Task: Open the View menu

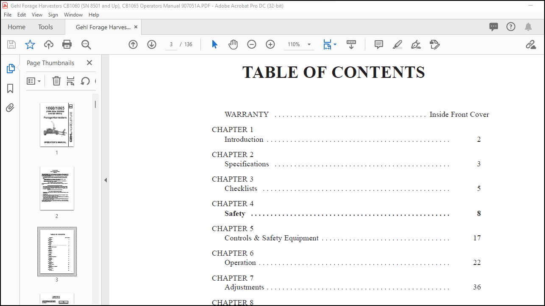Action: [37, 14]
